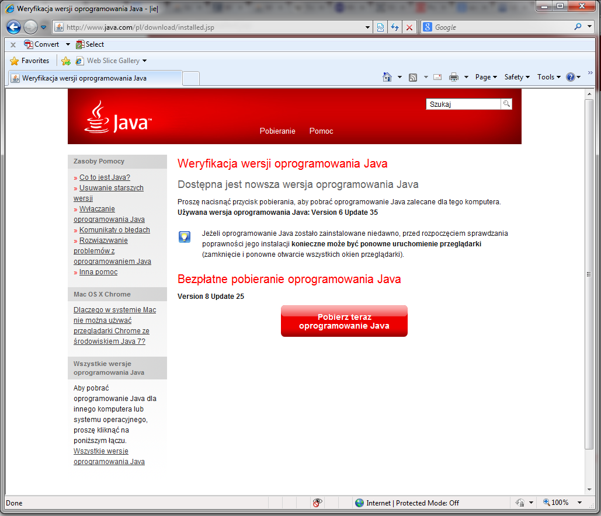Open the zoom level dropdown arrow

[579, 503]
